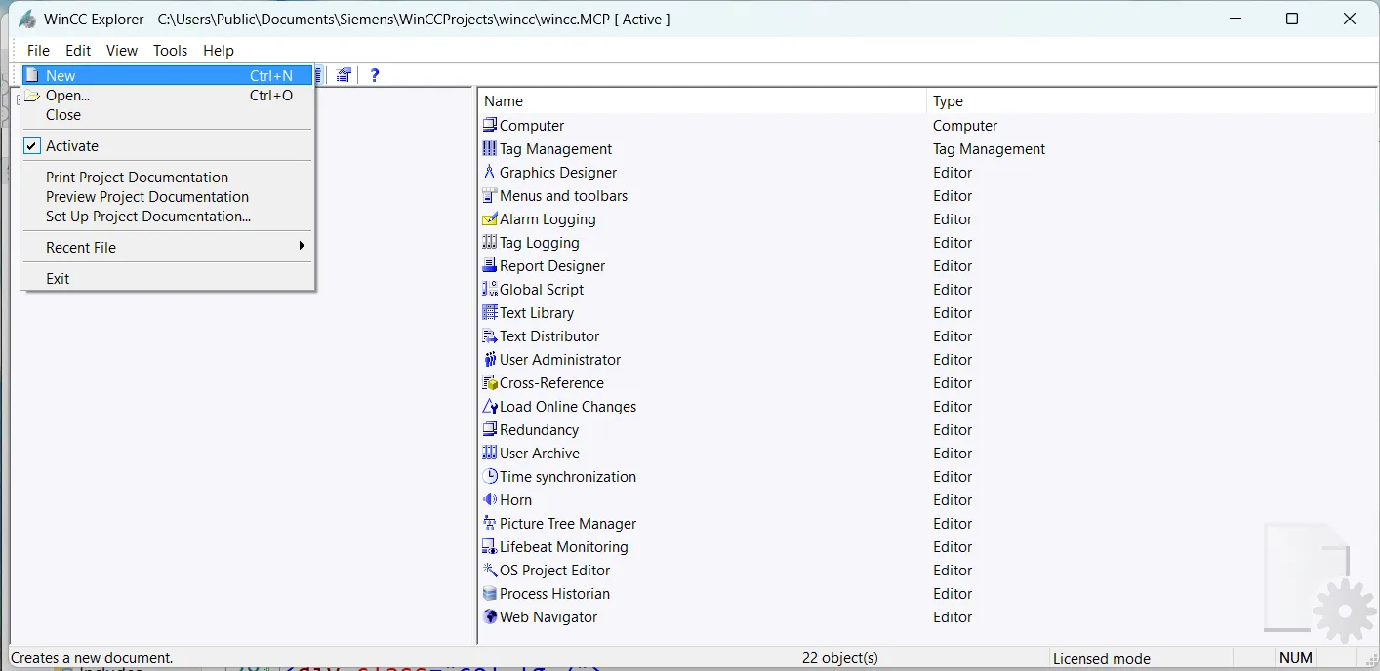This screenshot has width=1380, height=671.
Task: Click the File menu in menu bar
Action: (38, 50)
